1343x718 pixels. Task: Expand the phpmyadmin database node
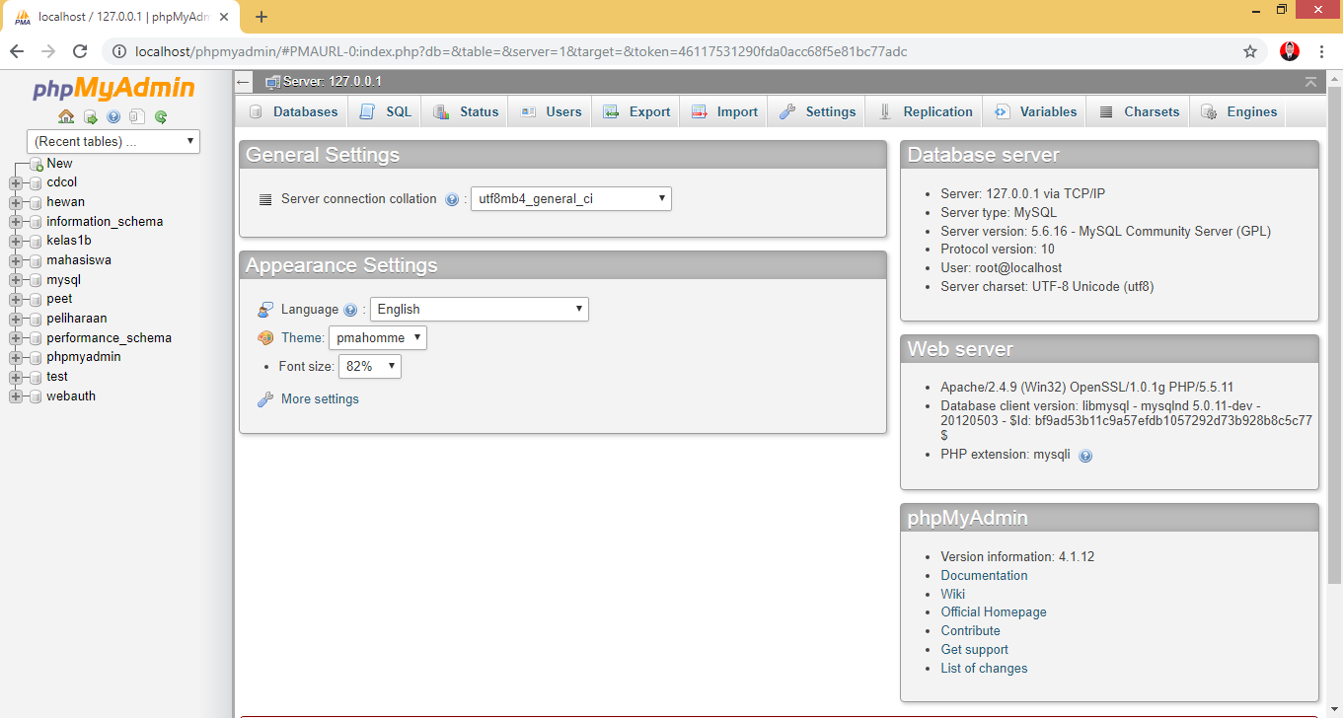[x=16, y=357]
